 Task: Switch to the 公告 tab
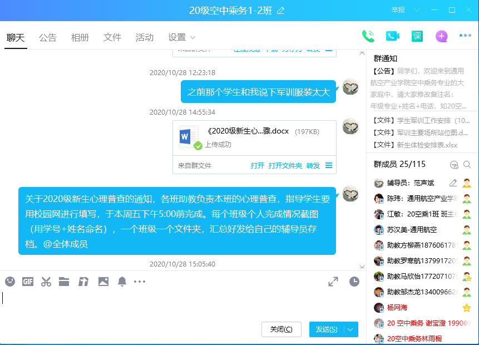point(48,38)
